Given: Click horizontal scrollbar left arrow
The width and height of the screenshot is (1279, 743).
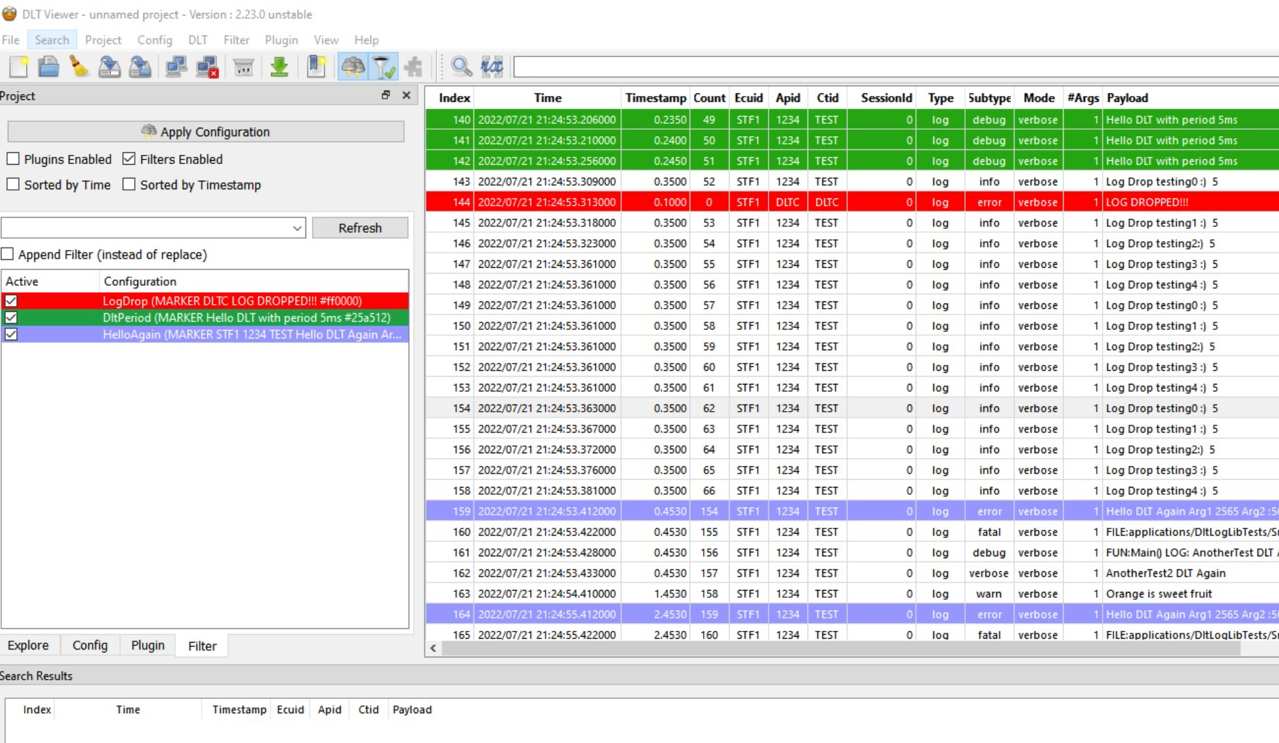Looking at the screenshot, I should coord(433,648).
